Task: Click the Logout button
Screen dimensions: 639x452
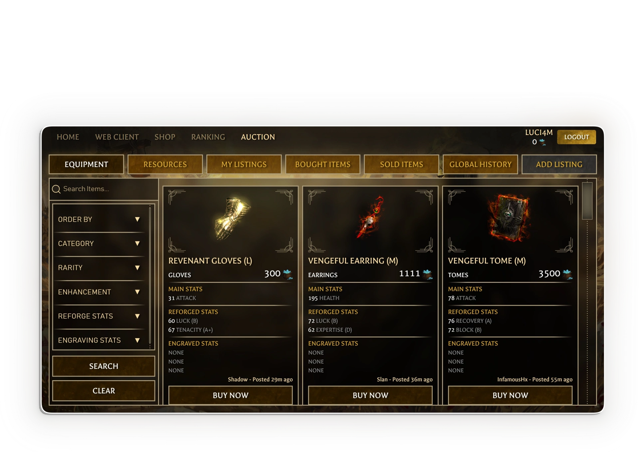Action: click(x=576, y=137)
